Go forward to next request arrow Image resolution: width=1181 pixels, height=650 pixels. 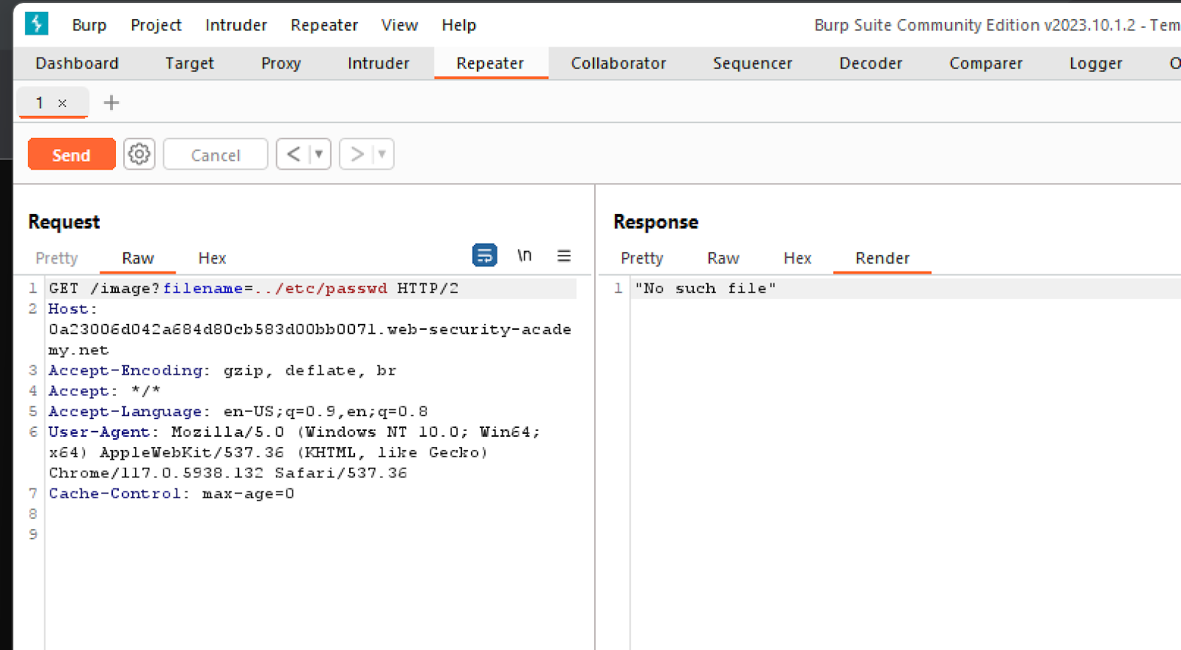(357, 154)
